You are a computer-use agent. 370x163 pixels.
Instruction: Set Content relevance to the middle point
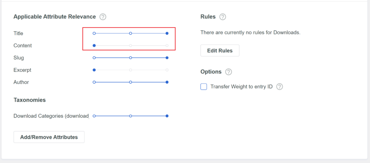130,45
